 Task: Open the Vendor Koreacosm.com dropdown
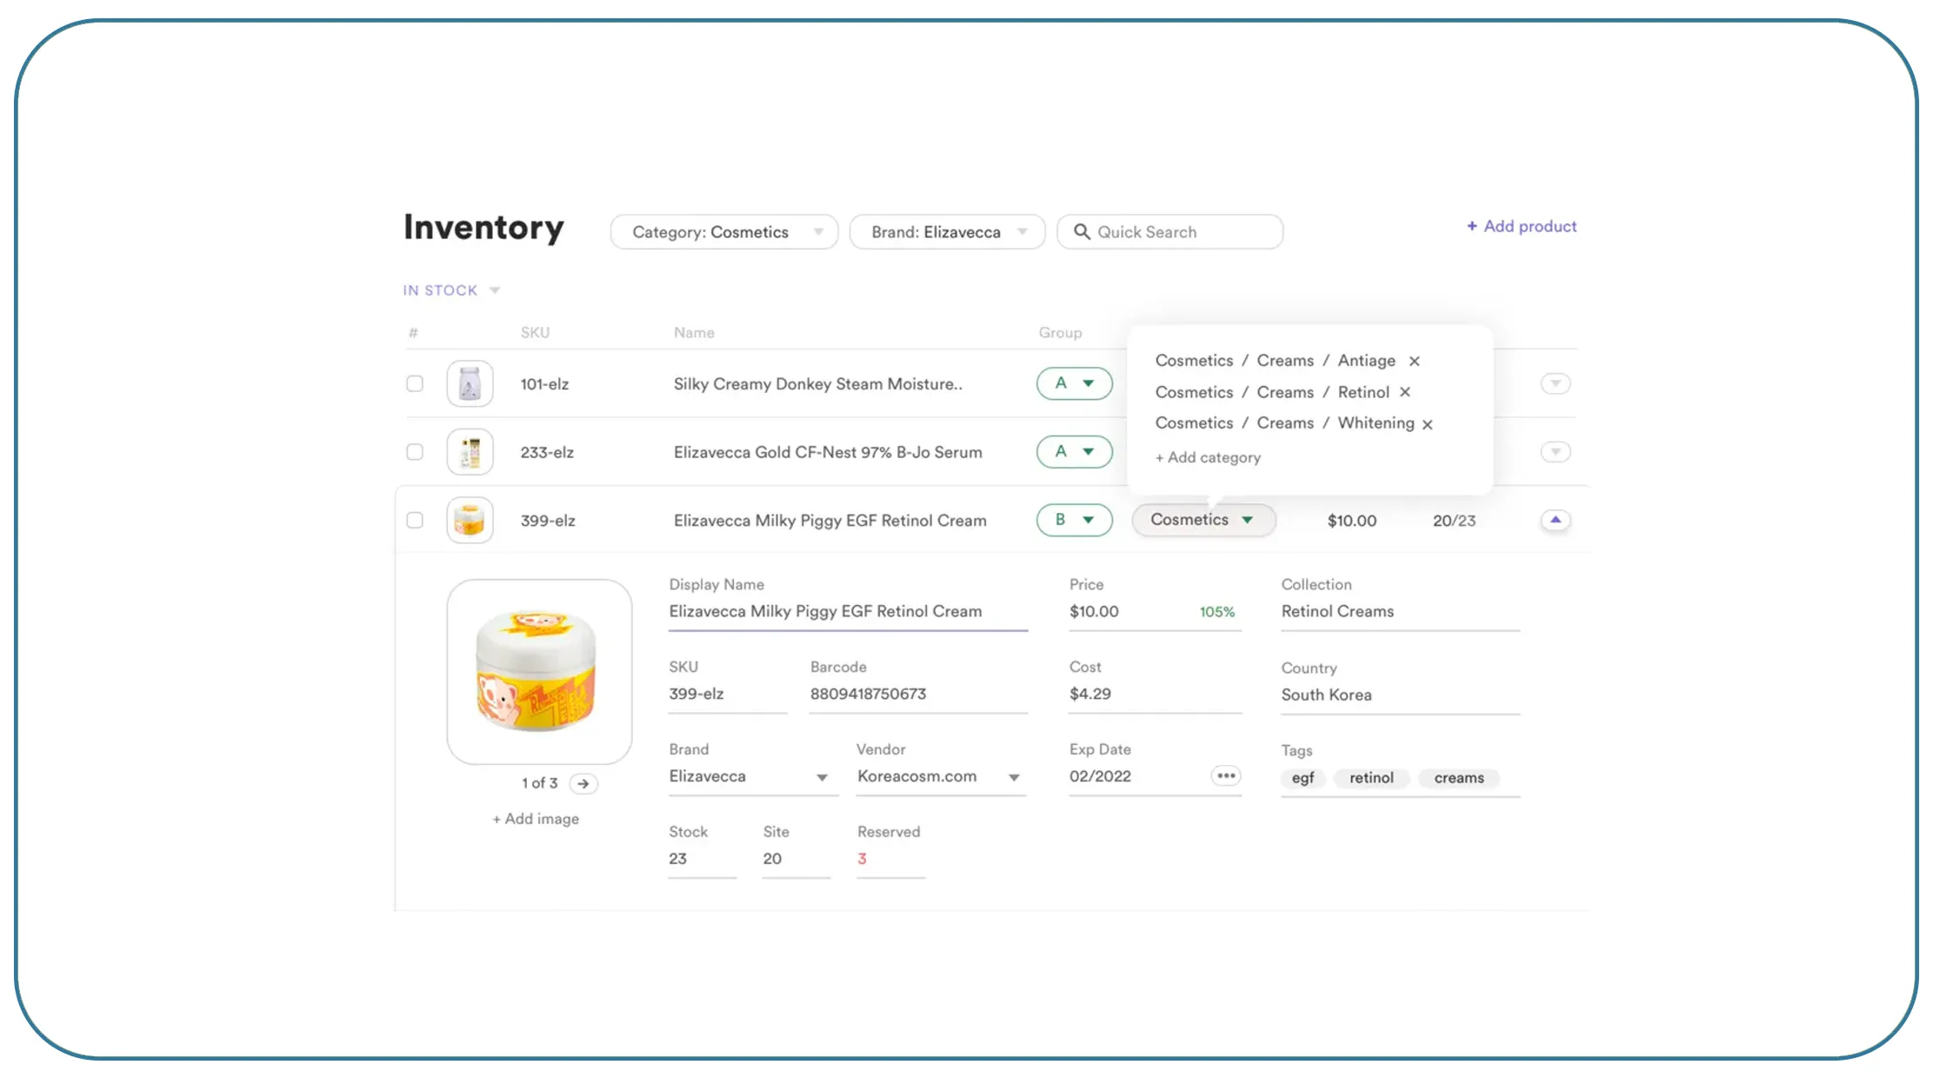coord(941,776)
